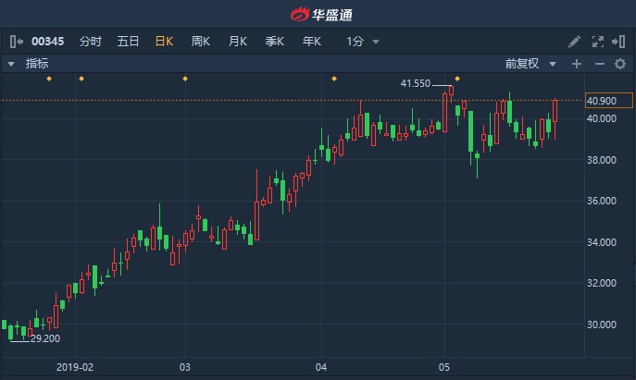Select the 月K monthly candlestick tab
This screenshot has height=380, width=636.
point(238,42)
